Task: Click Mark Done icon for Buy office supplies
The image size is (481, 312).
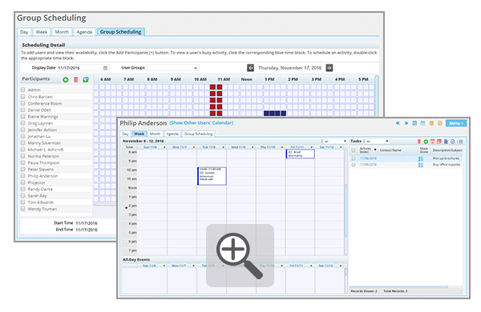Action: [x=421, y=165]
